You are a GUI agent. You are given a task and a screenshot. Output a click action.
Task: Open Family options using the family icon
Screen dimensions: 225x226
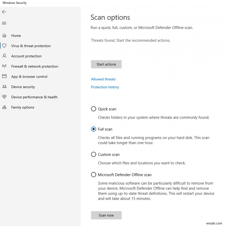(x=4, y=107)
